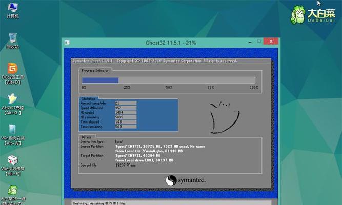Close the Ghost32 window

[x=271, y=41]
